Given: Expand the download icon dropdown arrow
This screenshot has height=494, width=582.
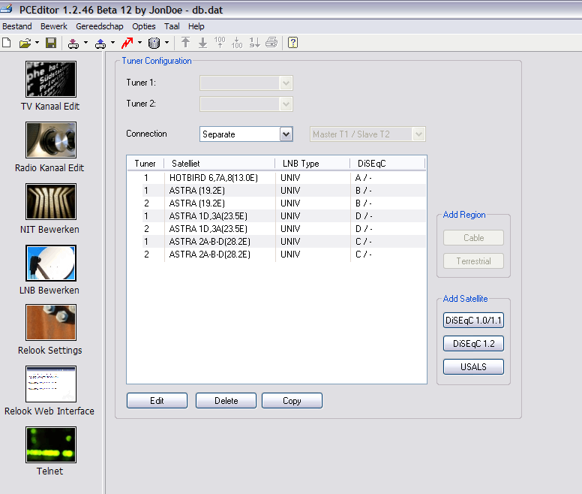Looking at the screenshot, I should click(x=85, y=43).
